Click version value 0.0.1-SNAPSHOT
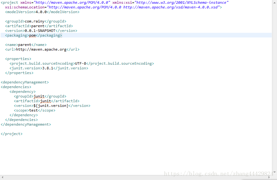The height and width of the screenshot is (180, 277). (x=40, y=31)
